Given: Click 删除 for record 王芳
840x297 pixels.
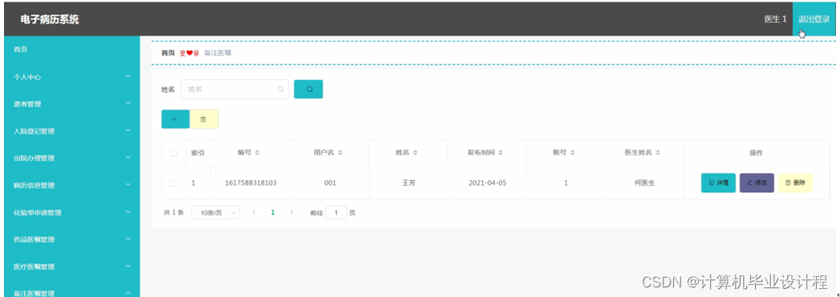Looking at the screenshot, I should coord(795,183).
